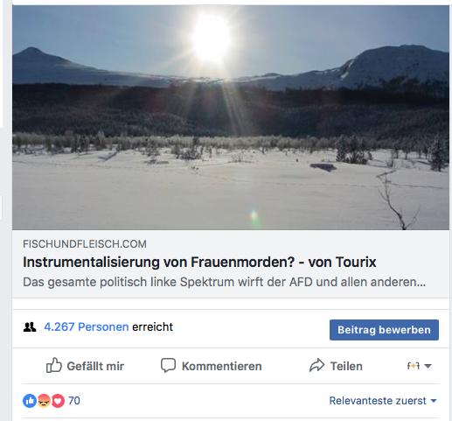
Task: Open the snowy mountain article preview image
Action: pos(231,117)
